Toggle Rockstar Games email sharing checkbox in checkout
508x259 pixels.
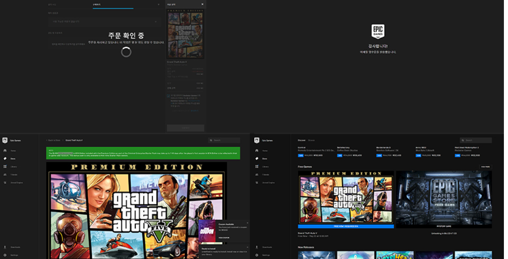tap(169, 96)
